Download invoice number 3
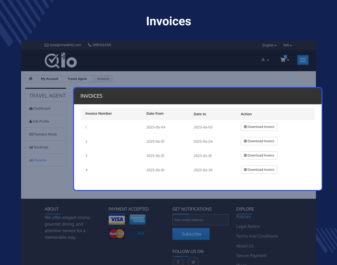This screenshot has width=337, height=265. point(259,155)
